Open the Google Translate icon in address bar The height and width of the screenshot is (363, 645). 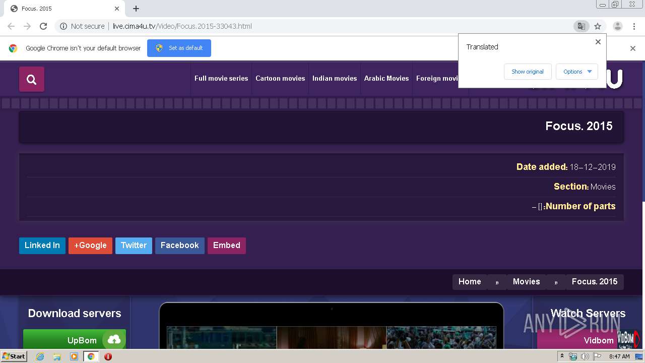[x=581, y=26]
